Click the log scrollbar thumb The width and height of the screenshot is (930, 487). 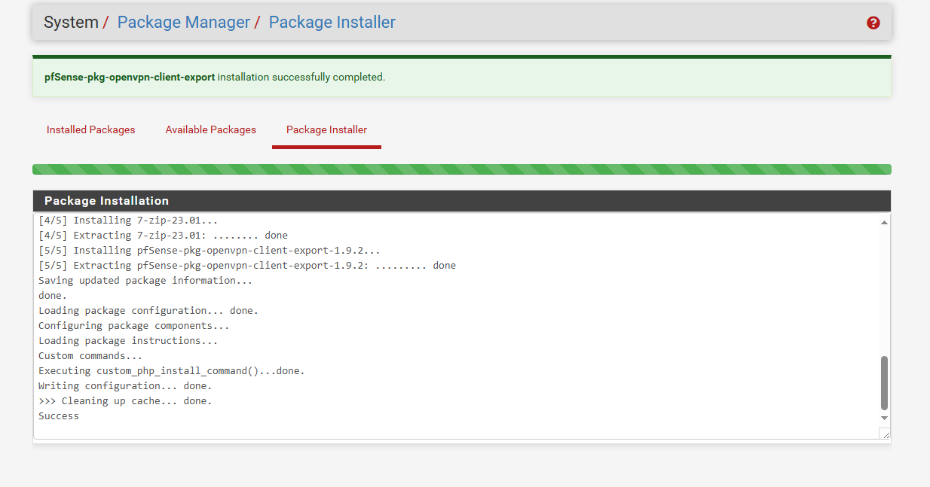click(885, 382)
